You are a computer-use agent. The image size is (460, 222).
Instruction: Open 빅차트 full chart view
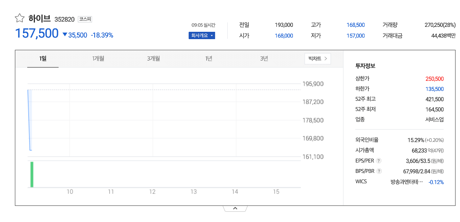coord(318,59)
